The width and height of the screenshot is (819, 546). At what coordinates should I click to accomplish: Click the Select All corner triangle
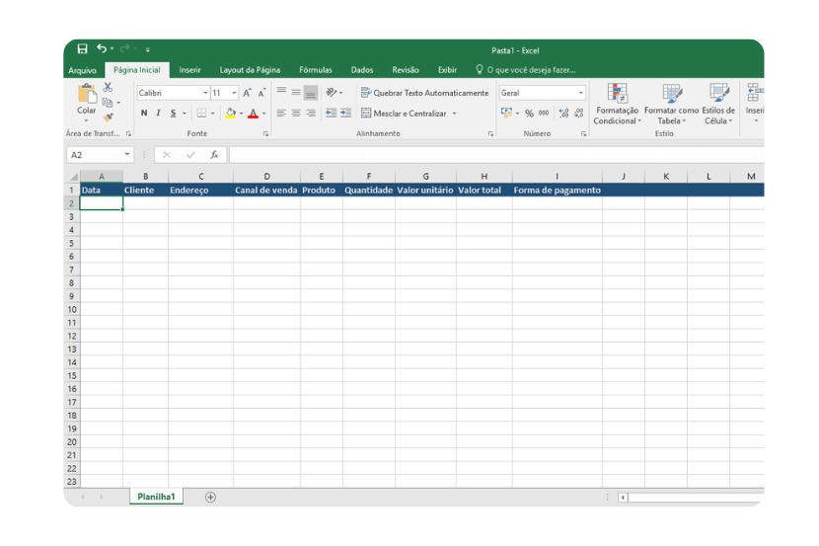[x=74, y=177]
